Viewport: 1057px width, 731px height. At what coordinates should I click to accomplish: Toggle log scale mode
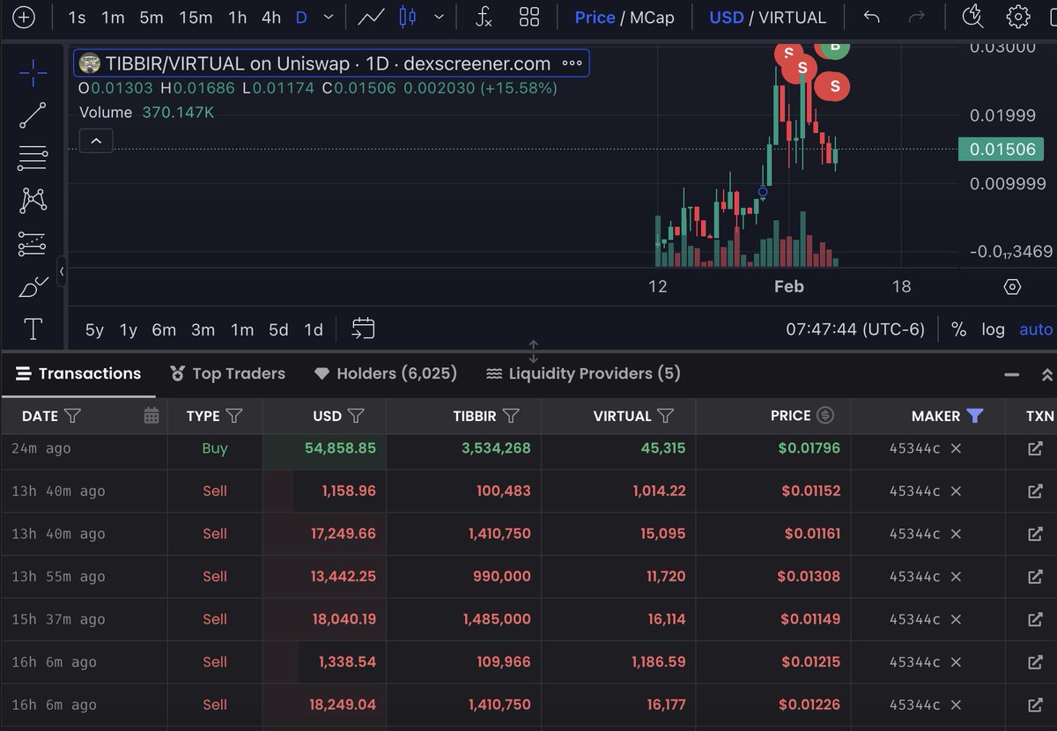pos(993,329)
